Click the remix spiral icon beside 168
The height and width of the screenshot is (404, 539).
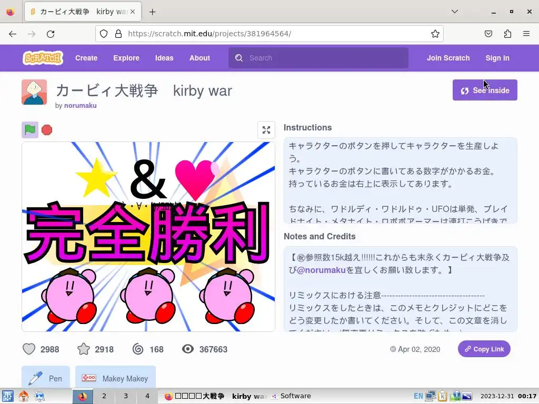(138, 349)
